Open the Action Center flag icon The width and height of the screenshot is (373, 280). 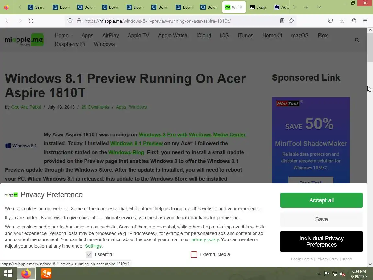point(327,274)
